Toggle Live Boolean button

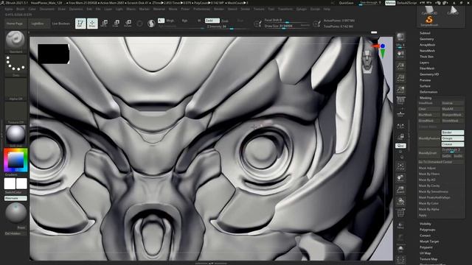pos(60,24)
